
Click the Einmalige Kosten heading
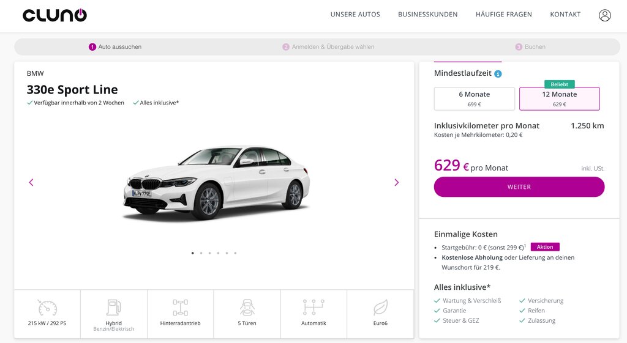click(x=466, y=234)
